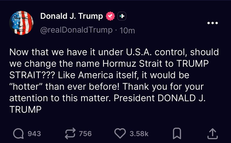Click the final "TRUMP" signature line
The width and height of the screenshot is (231, 143).
[25, 110]
